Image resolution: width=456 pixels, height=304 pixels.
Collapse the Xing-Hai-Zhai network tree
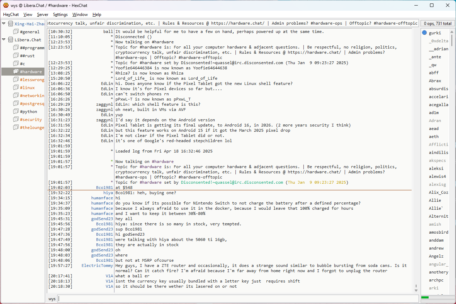coord(4,24)
